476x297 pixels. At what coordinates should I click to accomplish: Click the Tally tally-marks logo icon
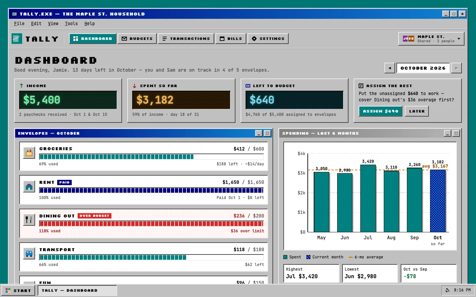coord(17,39)
